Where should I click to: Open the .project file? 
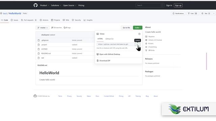point(44,45)
